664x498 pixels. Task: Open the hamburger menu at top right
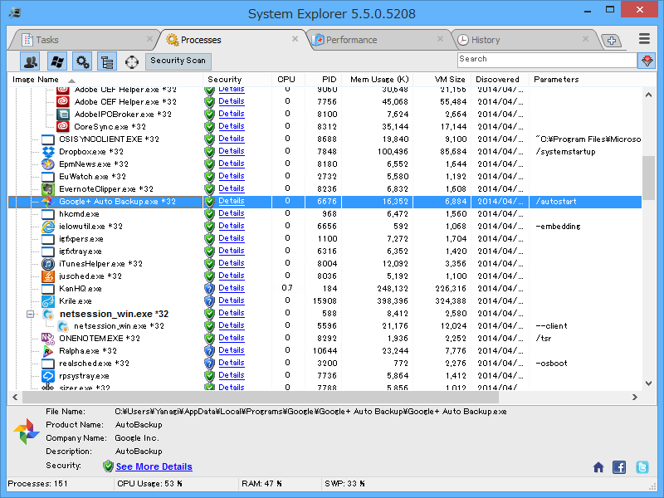(643, 38)
